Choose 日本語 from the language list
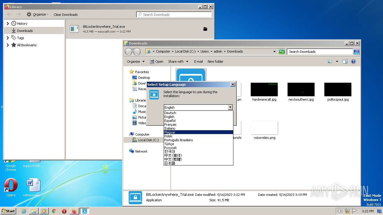The height and width of the screenshot is (215, 383). (198, 163)
